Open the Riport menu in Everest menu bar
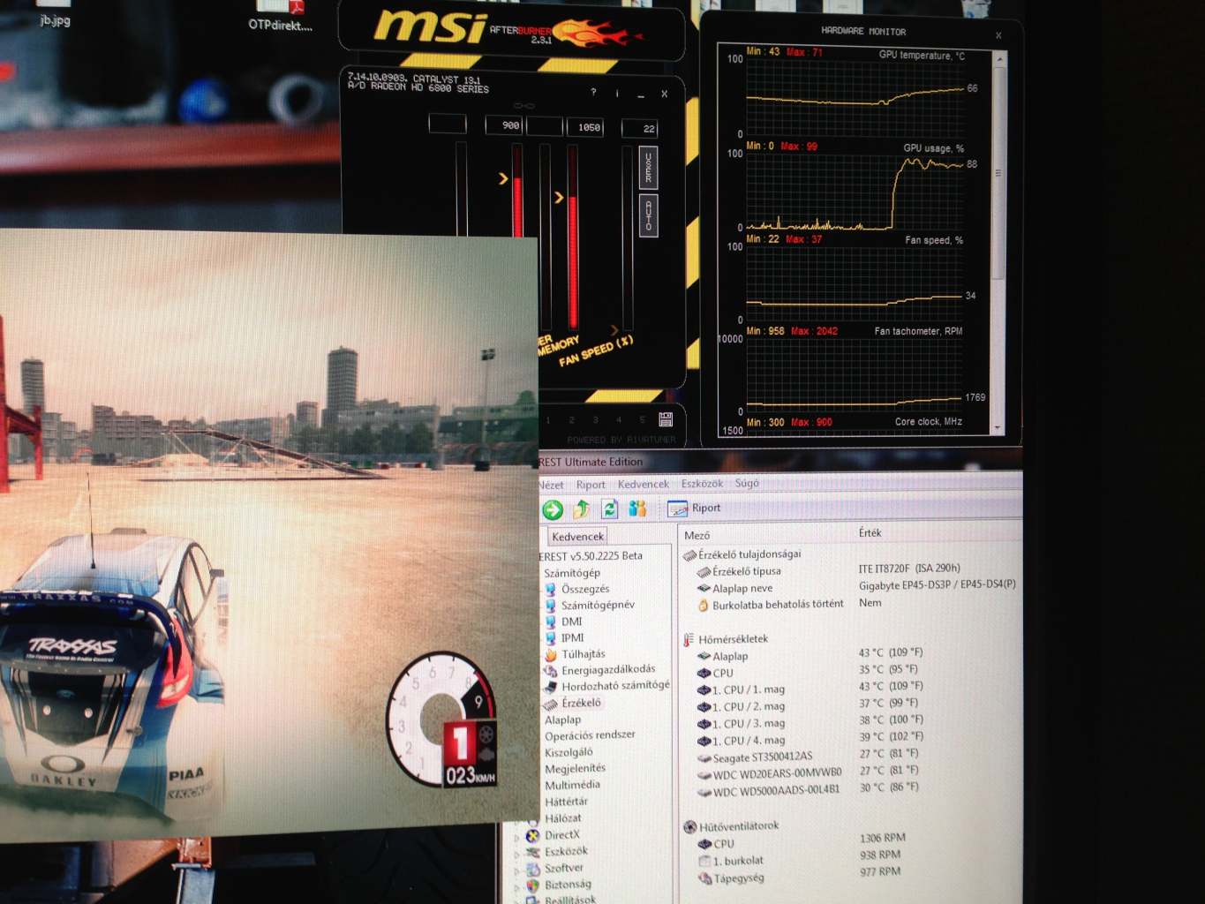The height and width of the screenshot is (904, 1205). 591,485
